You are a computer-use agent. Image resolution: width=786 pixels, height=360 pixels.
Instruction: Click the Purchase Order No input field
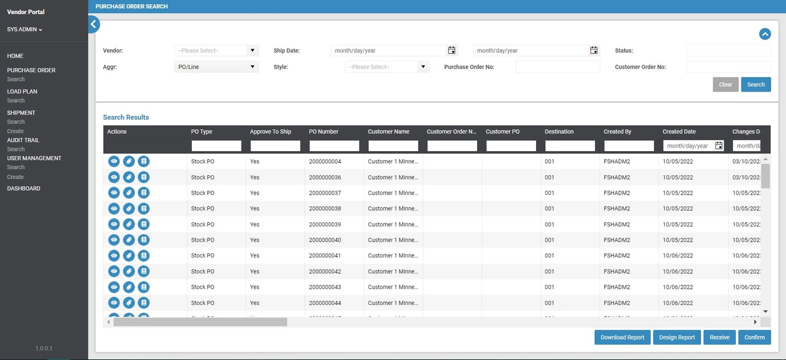pyautogui.click(x=558, y=66)
